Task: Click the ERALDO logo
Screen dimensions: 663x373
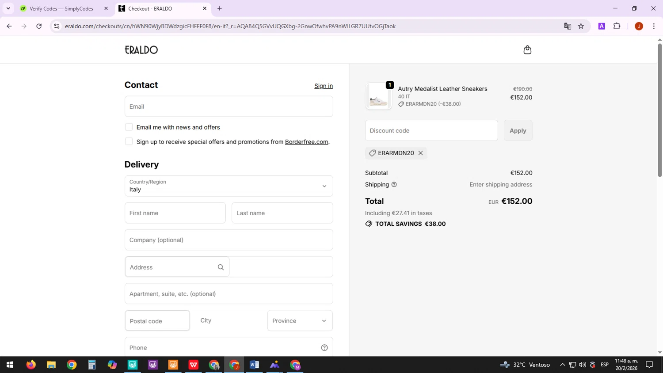Action: [x=141, y=50]
